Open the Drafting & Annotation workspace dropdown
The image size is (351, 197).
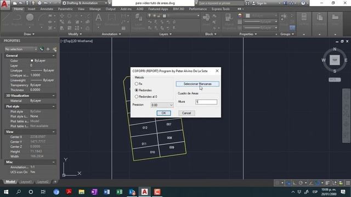pos(85,3)
